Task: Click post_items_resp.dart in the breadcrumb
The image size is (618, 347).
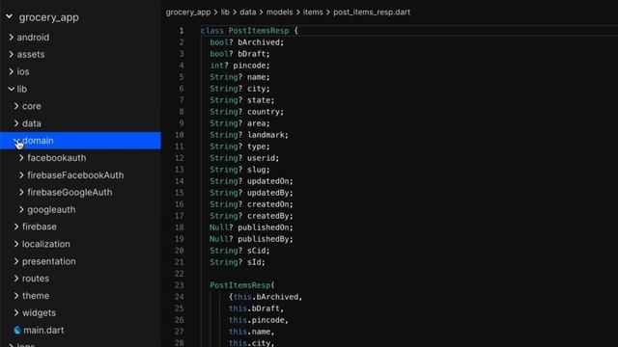Action: (372, 13)
